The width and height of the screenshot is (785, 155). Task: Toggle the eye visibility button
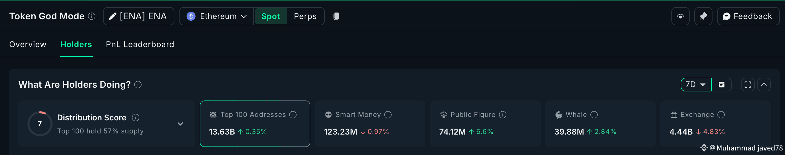tap(680, 16)
